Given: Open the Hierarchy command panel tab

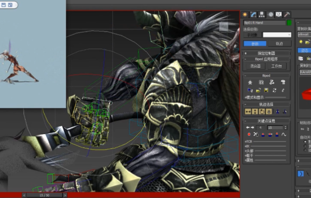Looking at the screenshot, I should click(x=262, y=14).
